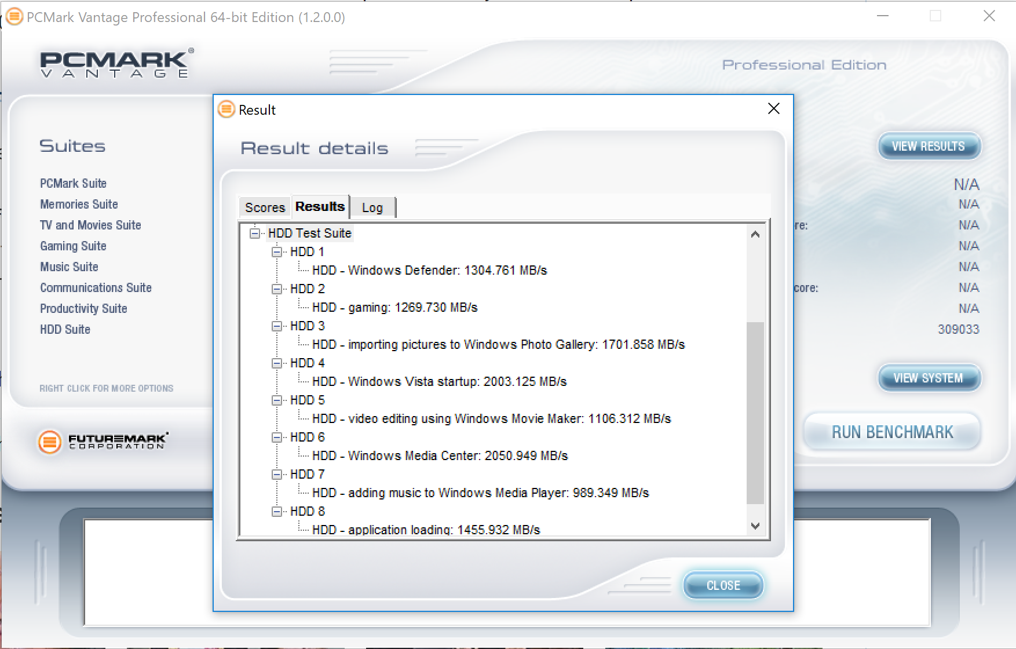The width and height of the screenshot is (1016, 649).
Task: Collapse the HDD 7 tree node
Action: click(x=277, y=475)
